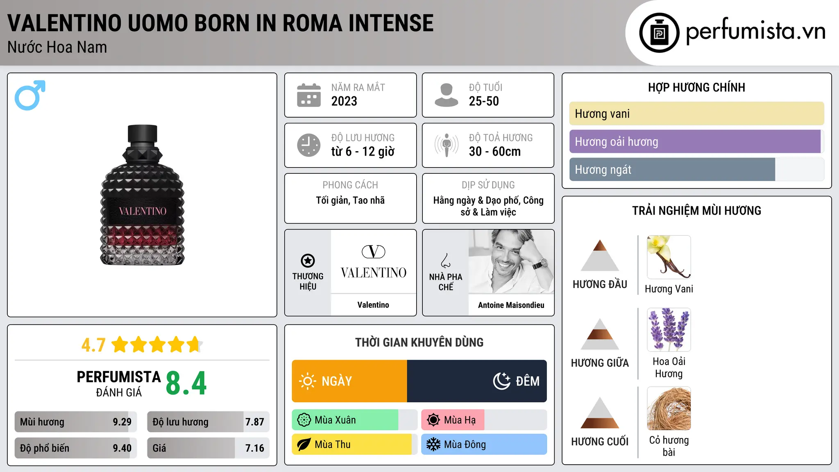Screen dimensions: 839x472
Task: Click the flower icon in Mùa Xuân
Action: 304,420
